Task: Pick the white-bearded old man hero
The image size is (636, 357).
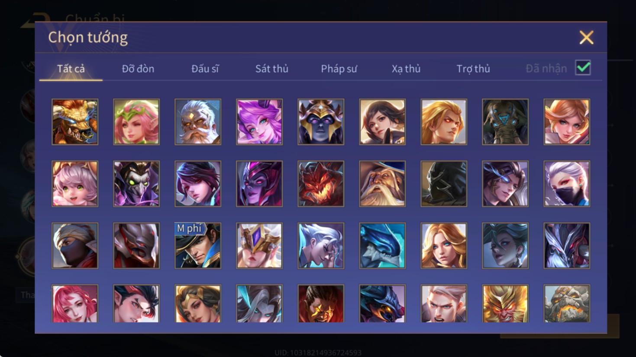Action: click(x=198, y=122)
